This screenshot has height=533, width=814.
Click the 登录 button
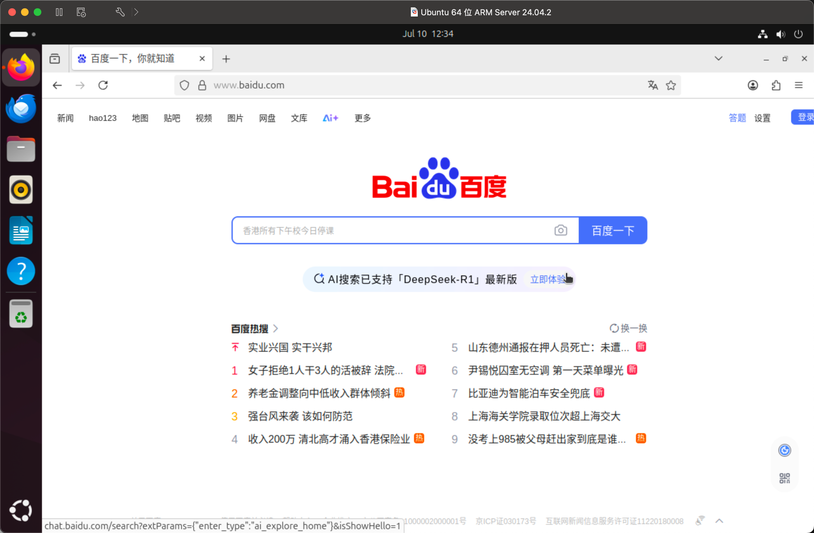802,117
